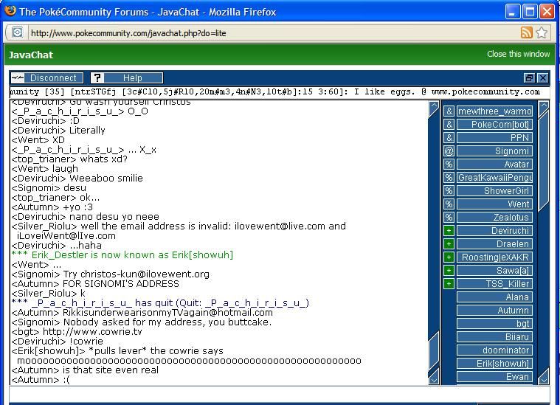The width and height of the screenshot is (560, 405).
Task: Select user Biiaru in user list
Action: coord(494,337)
